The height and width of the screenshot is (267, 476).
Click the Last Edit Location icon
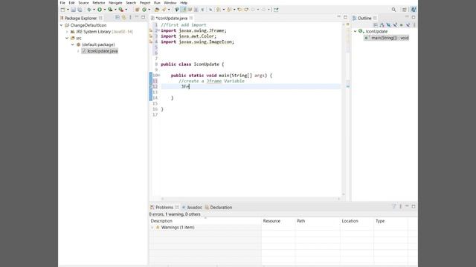click(x=239, y=10)
